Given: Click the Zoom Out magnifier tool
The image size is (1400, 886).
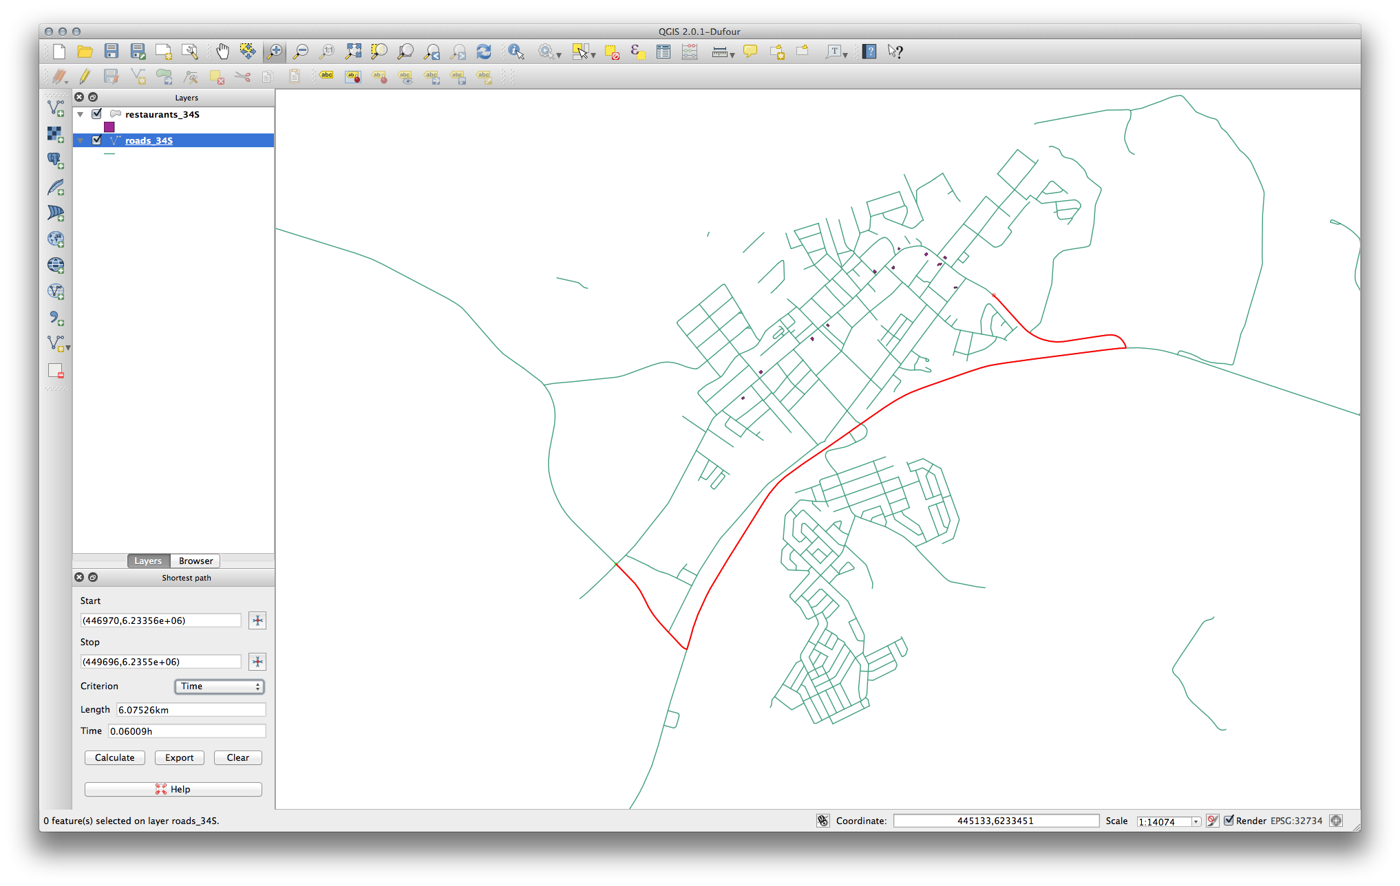Looking at the screenshot, I should tap(301, 52).
